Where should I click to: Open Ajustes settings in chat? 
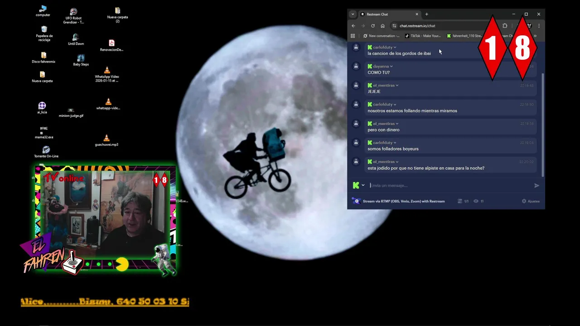tap(531, 201)
